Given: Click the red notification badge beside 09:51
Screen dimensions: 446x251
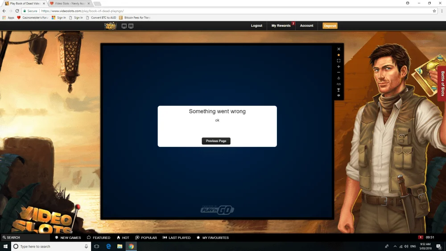Looking at the screenshot, I should point(421,237).
